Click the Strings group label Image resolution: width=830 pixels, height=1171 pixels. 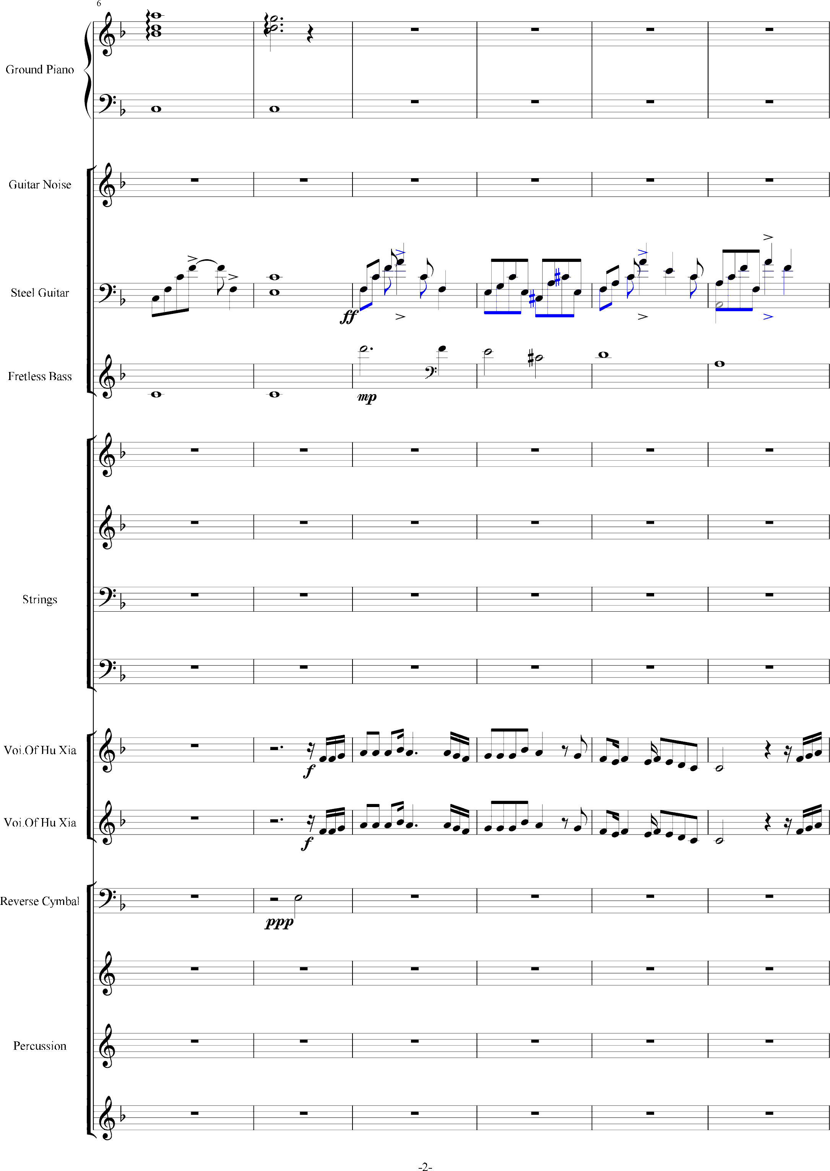[40, 599]
